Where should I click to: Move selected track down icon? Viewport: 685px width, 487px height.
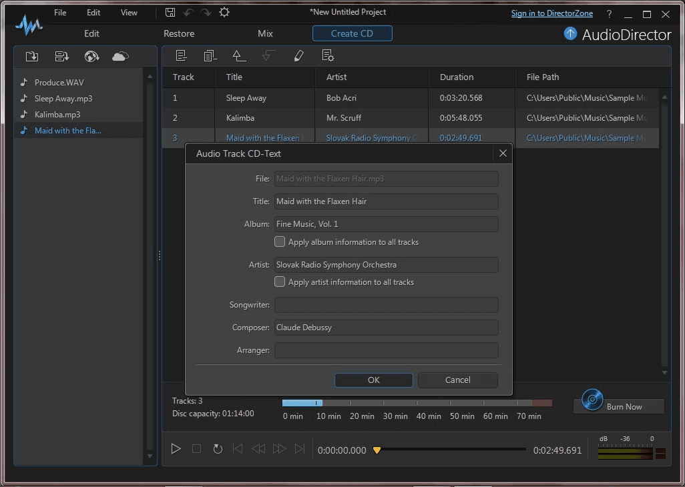click(x=268, y=56)
